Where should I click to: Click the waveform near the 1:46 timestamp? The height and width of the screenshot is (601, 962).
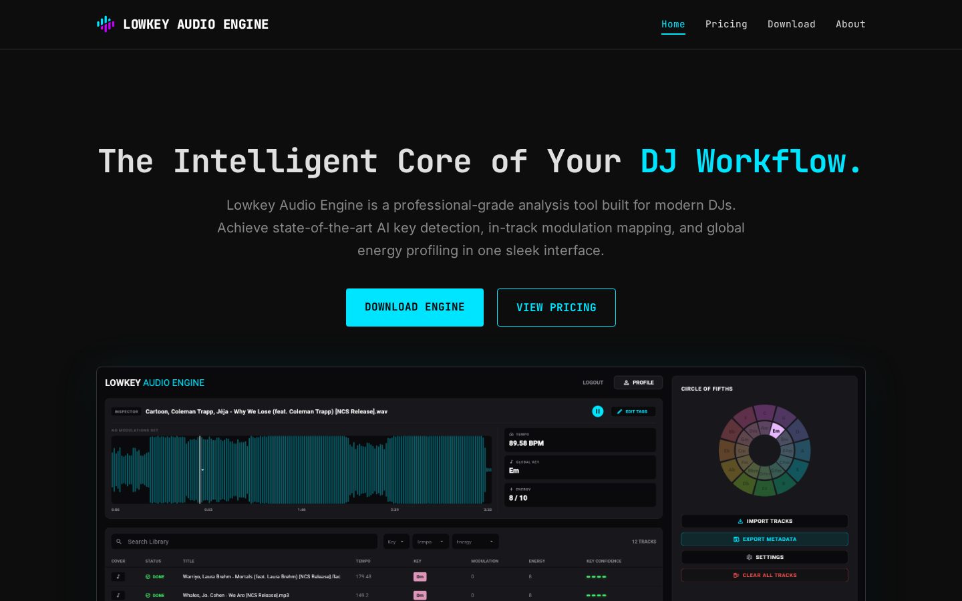tap(301, 469)
